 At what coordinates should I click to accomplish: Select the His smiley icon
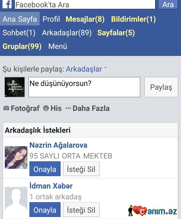pos(46,108)
